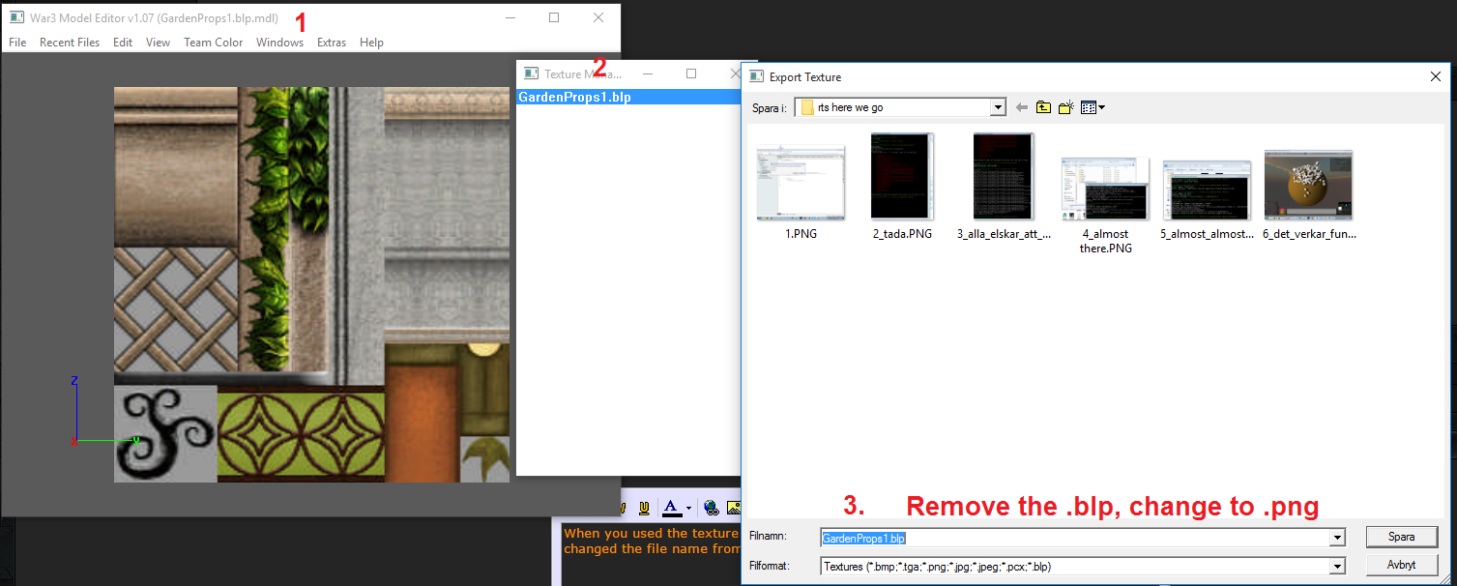
Task: Select GardenProps1.blp in Texture Manager list
Action: tap(628, 97)
